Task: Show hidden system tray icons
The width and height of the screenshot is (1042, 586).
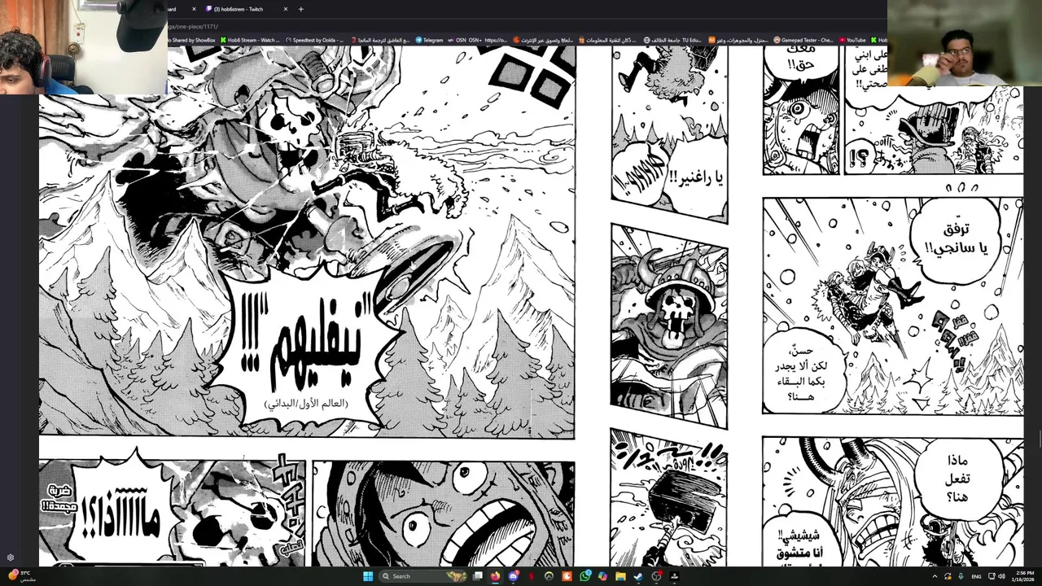Action: coord(935,576)
